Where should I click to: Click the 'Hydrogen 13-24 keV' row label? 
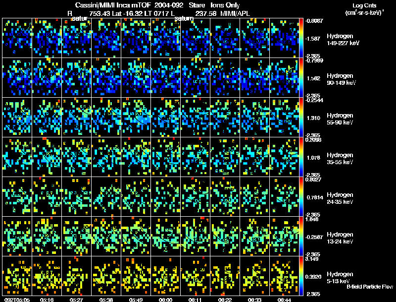pyautogui.click(x=340, y=238)
